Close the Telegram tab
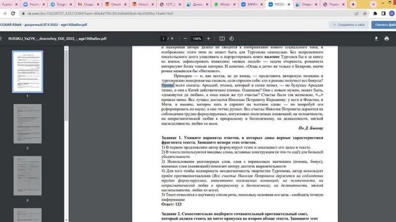Image resolution: width=396 pixels, height=222 pixels. 71,4
